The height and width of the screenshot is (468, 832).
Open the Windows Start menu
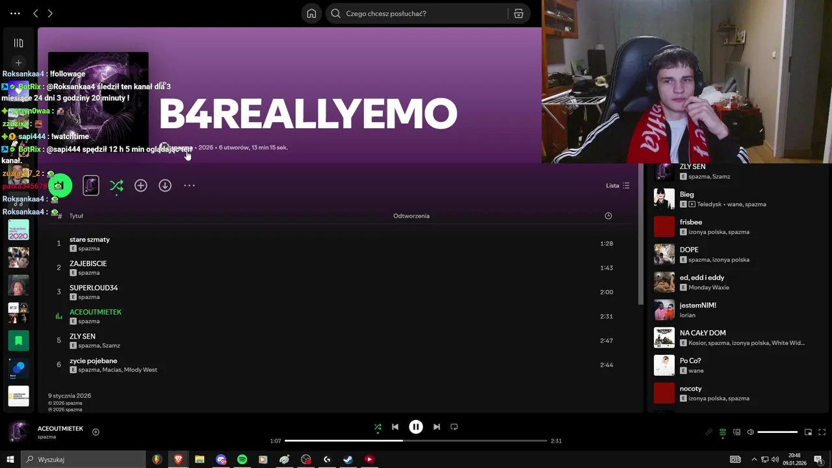[x=10, y=460]
